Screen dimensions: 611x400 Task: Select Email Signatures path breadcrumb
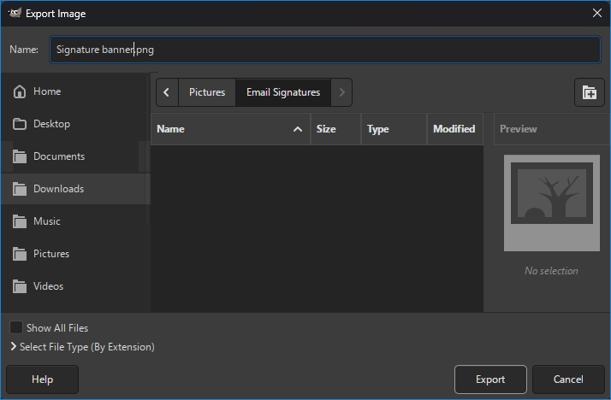point(283,92)
